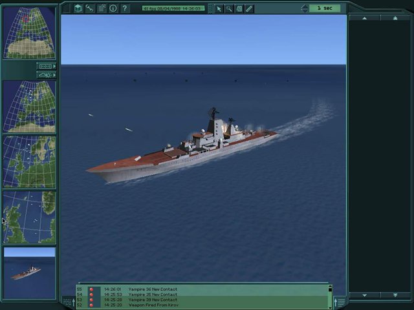Click right panel scroll up arrow

[365, 18]
